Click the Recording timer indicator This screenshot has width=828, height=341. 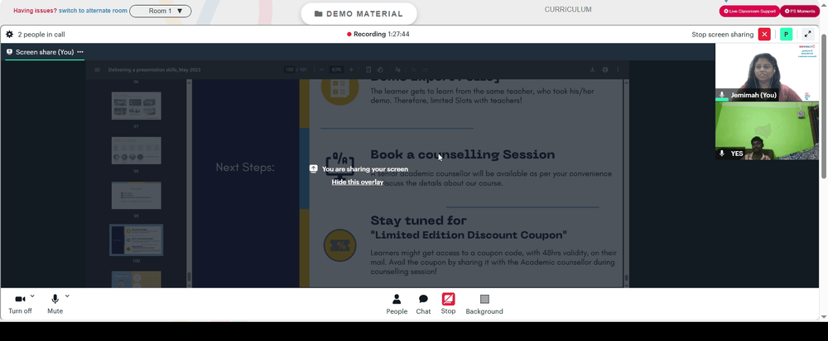[x=378, y=34]
